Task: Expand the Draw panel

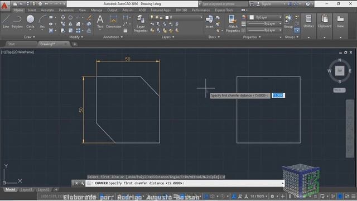Action: (x=30, y=37)
